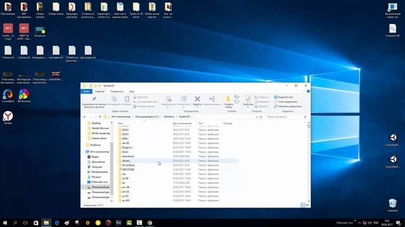The width and height of the screenshot is (405, 227).
Task: Click Windows Start button
Action: [4, 223]
